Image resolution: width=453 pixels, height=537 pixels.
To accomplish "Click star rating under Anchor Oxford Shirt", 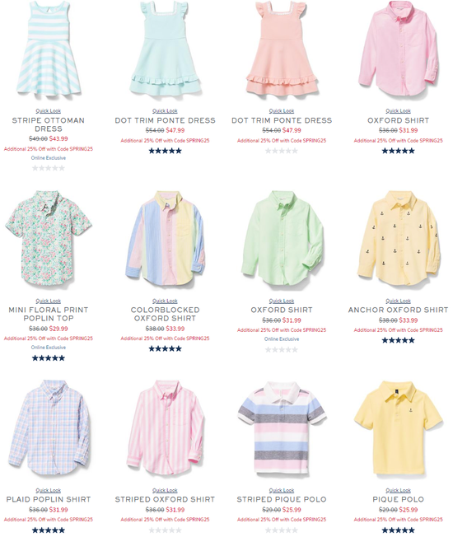I will tap(398, 340).
